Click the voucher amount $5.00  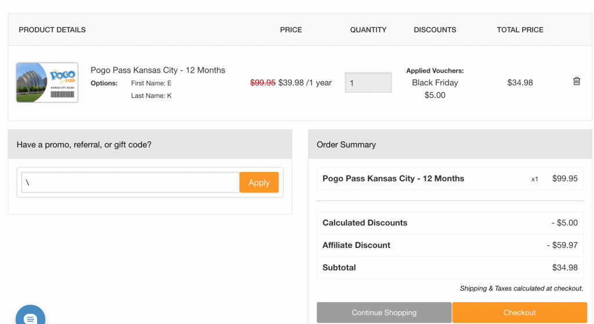point(435,95)
